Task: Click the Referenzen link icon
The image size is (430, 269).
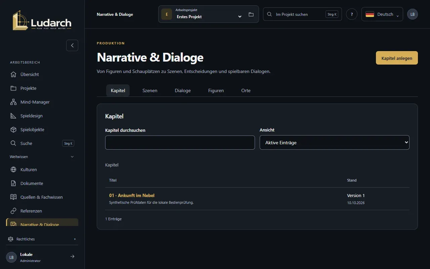Action: pyautogui.click(x=13, y=211)
